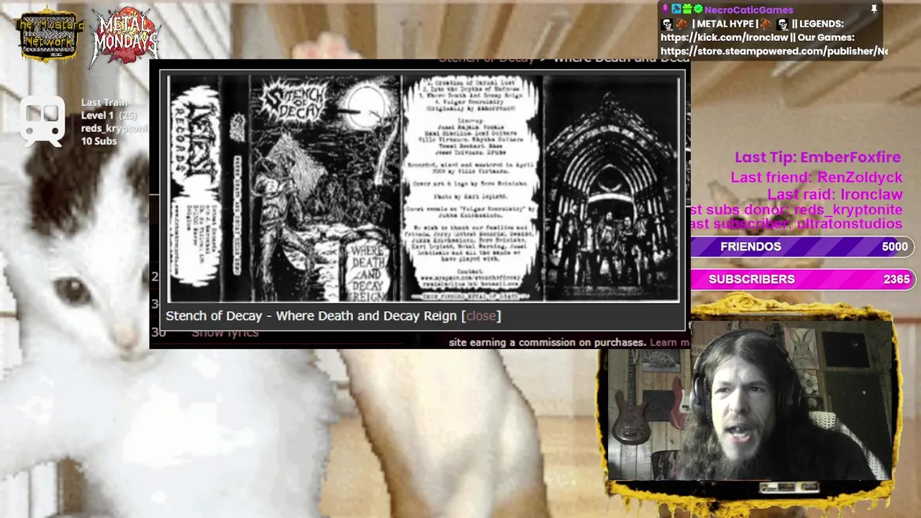Click the Show lyrics link
Screen dimensions: 921x518
(224, 332)
